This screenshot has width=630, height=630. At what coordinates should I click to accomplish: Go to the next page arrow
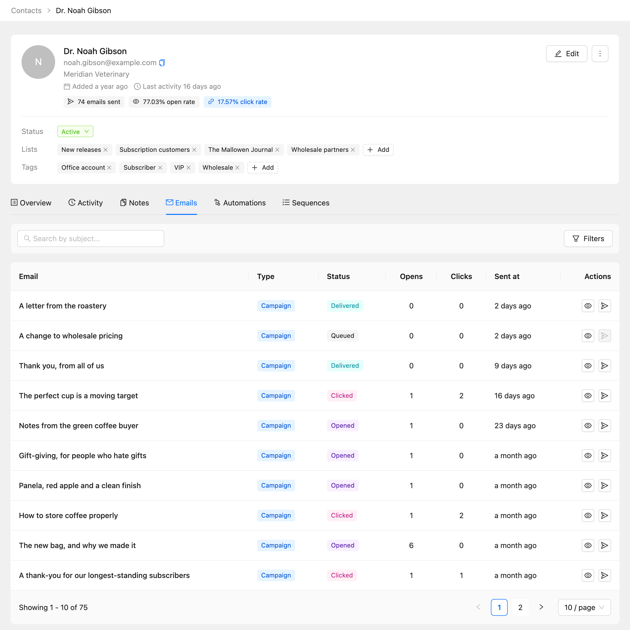(541, 607)
